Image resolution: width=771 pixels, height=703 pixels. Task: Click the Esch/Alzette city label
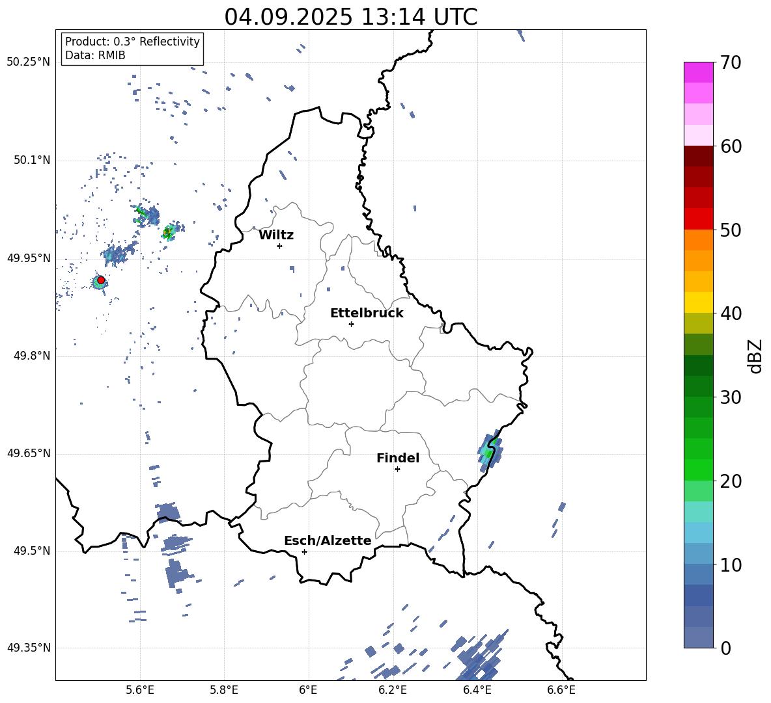point(328,541)
